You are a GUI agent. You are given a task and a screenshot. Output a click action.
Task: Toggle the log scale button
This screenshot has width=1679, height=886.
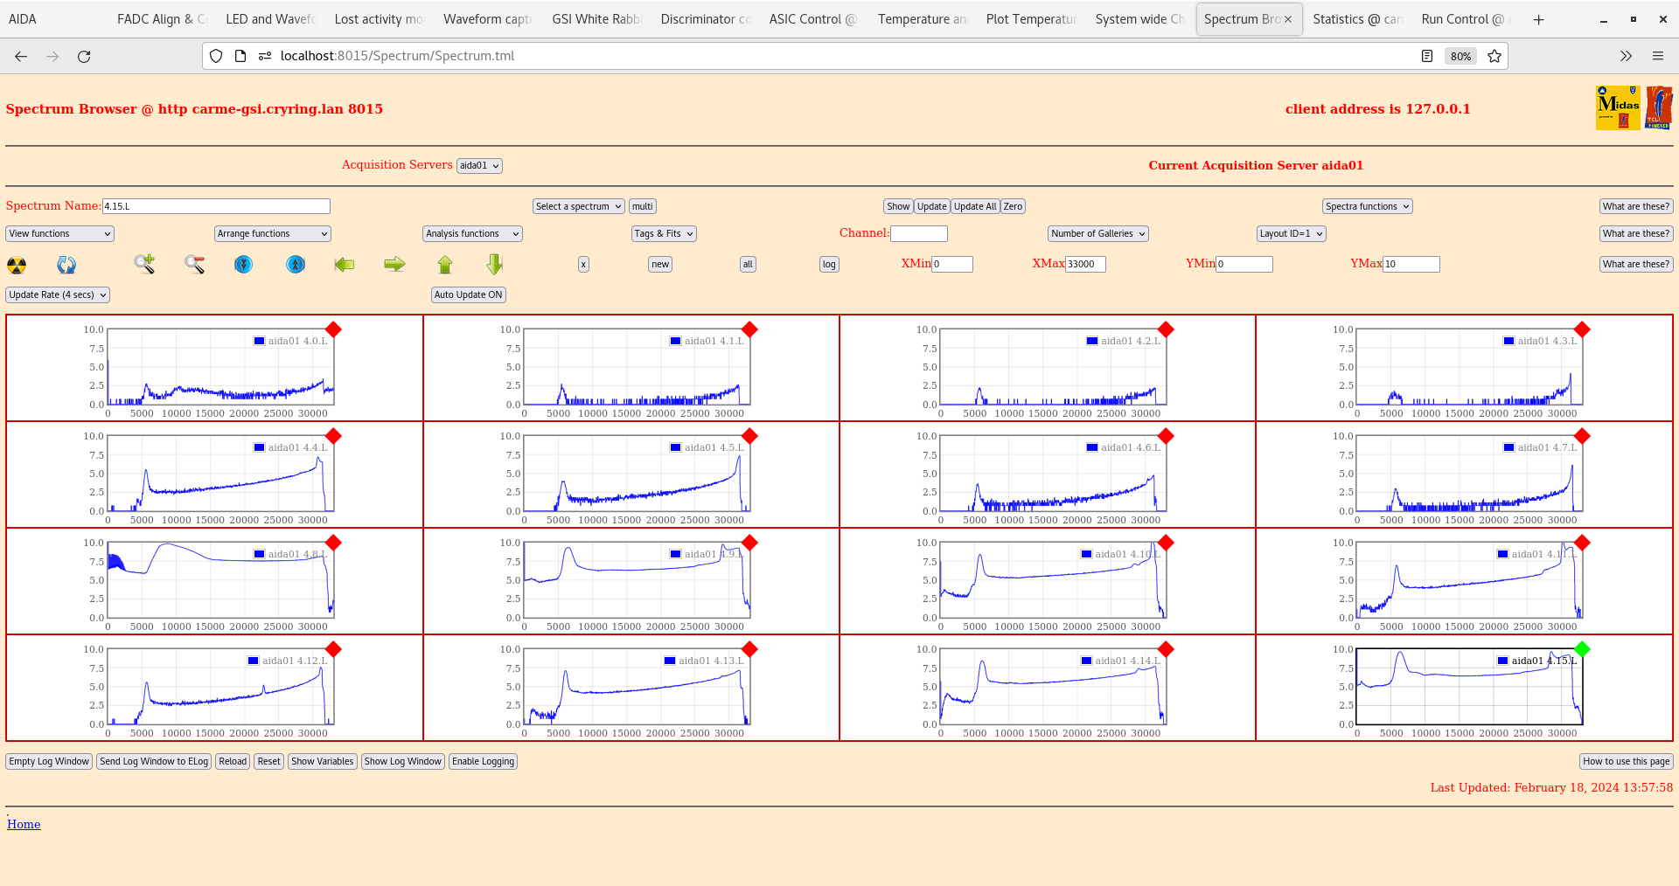[x=828, y=265]
